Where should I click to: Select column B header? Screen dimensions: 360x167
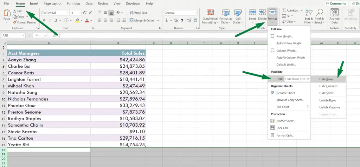pos(118,43)
